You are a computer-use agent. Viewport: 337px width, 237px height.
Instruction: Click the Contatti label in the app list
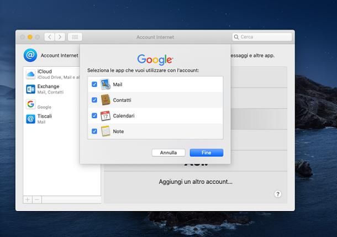click(x=122, y=100)
